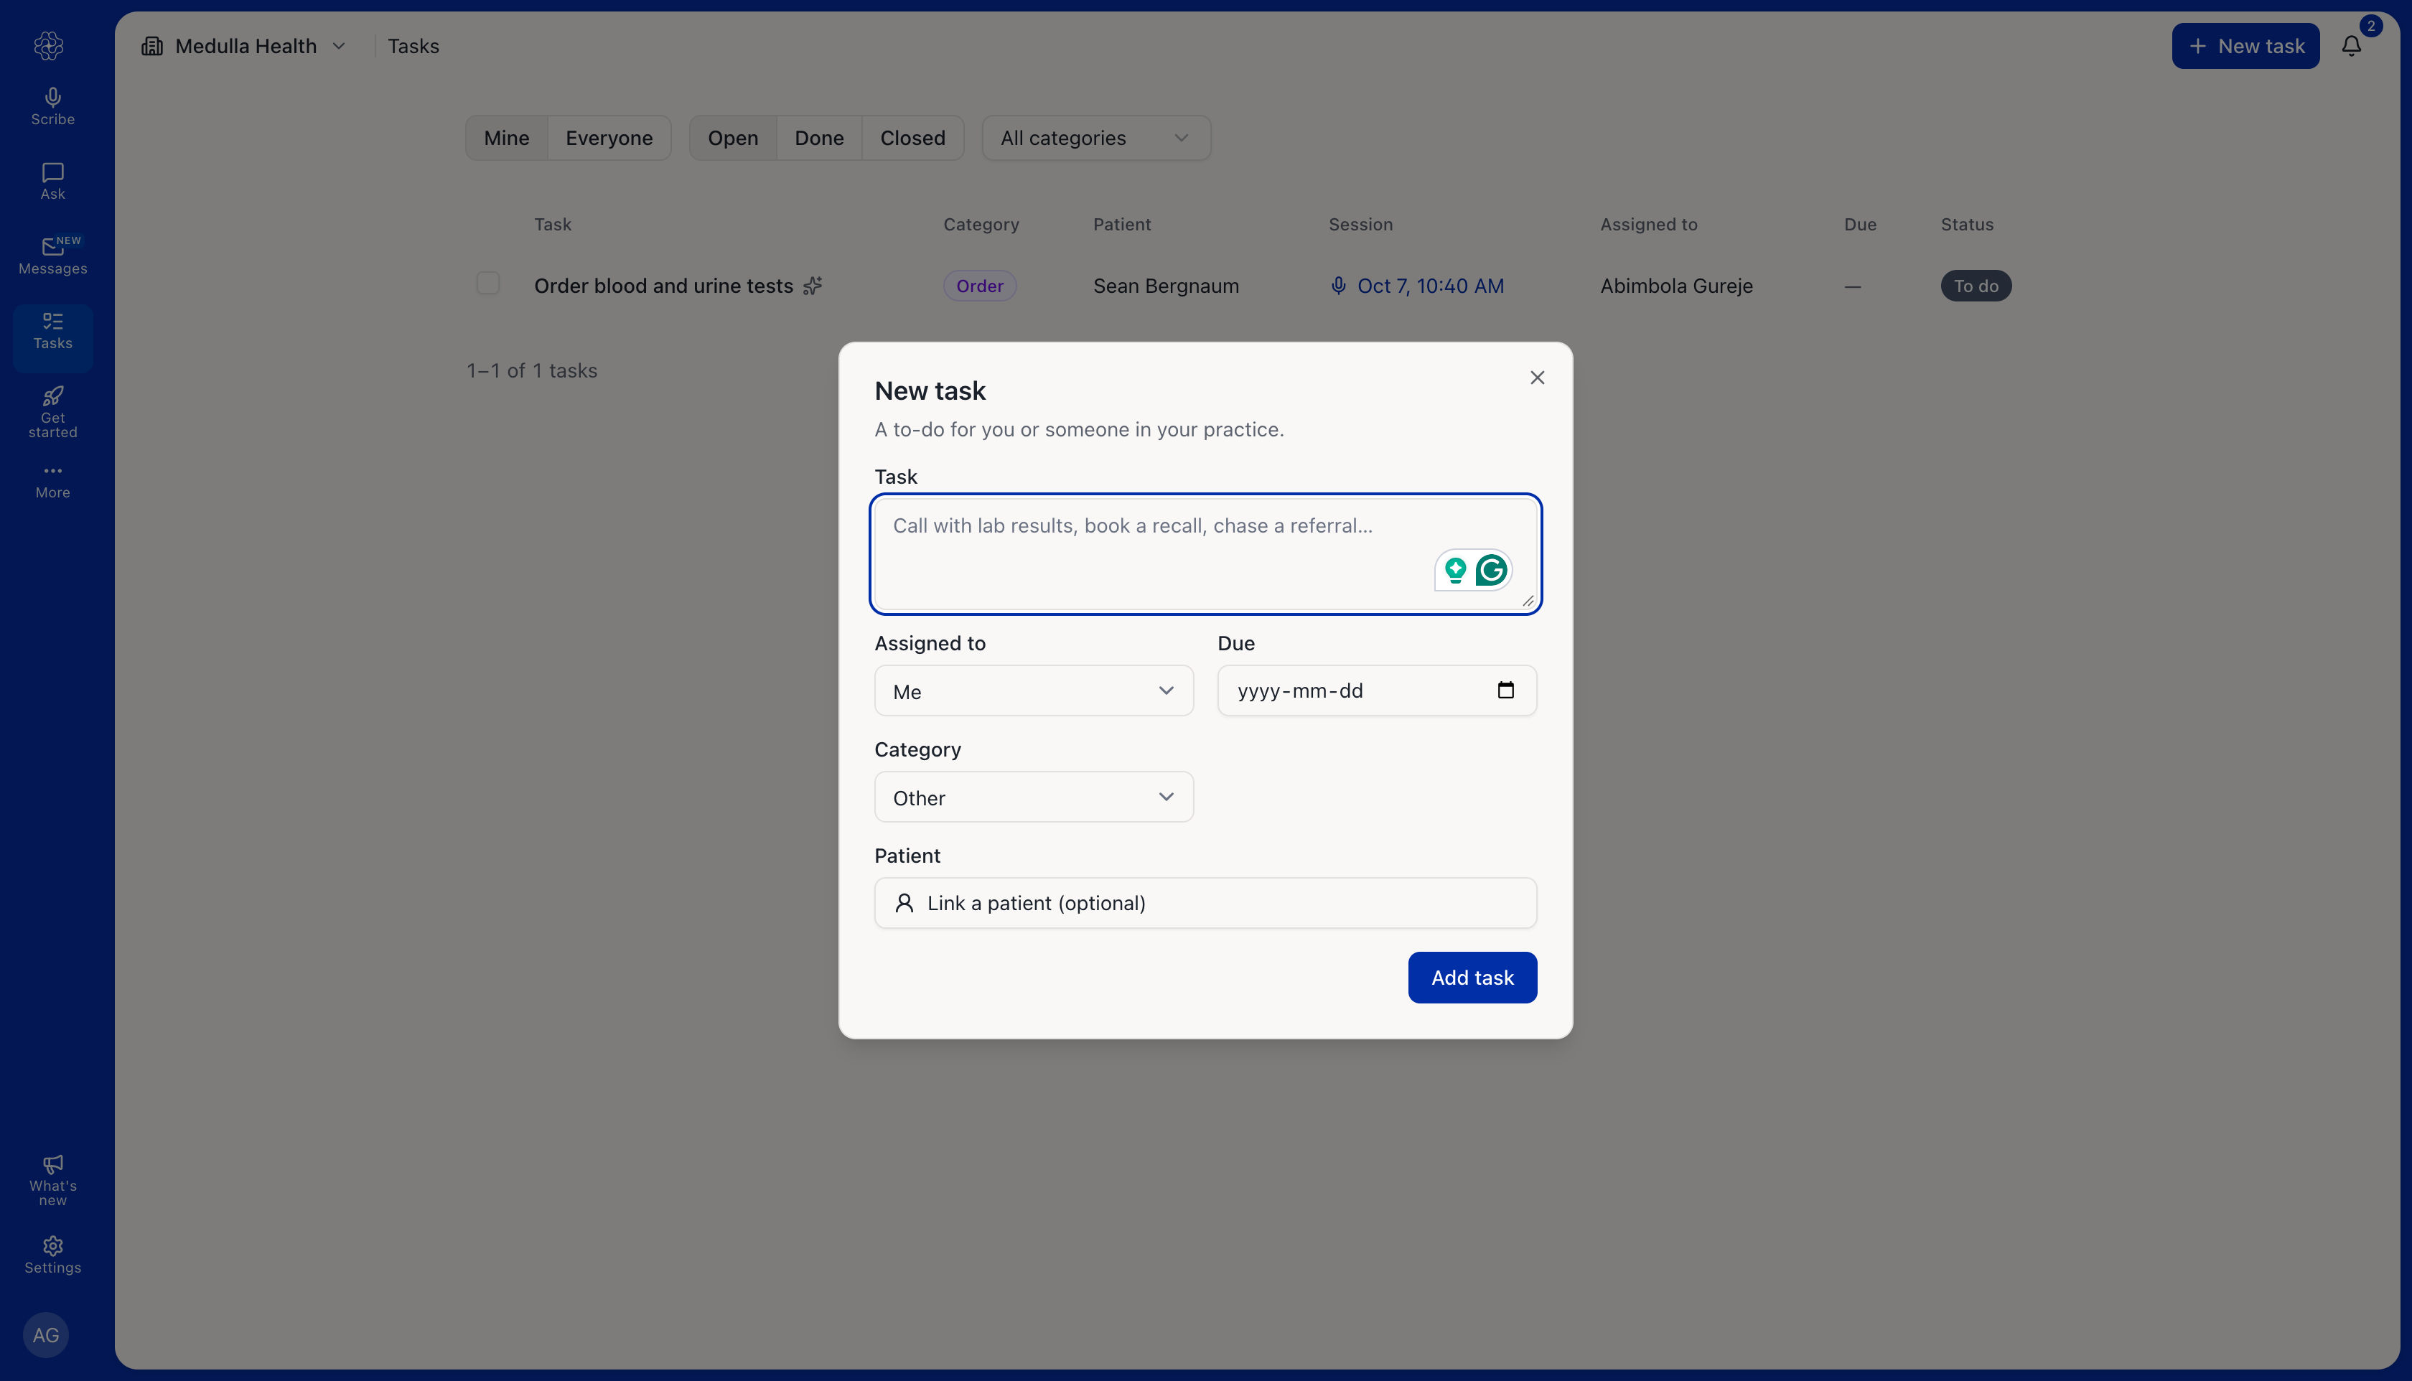
Task: Click the Tasks breadcrumb title
Action: pyautogui.click(x=413, y=45)
